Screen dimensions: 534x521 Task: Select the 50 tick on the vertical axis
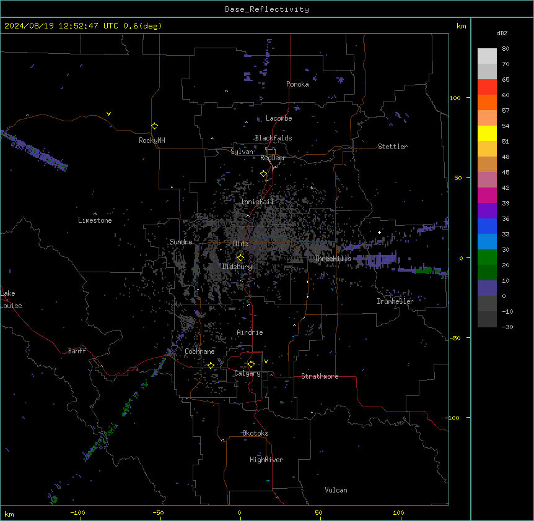pos(458,178)
